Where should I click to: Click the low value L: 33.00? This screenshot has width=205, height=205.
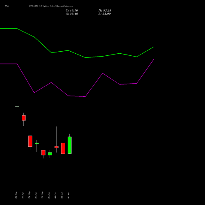click(x=105, y=14)
